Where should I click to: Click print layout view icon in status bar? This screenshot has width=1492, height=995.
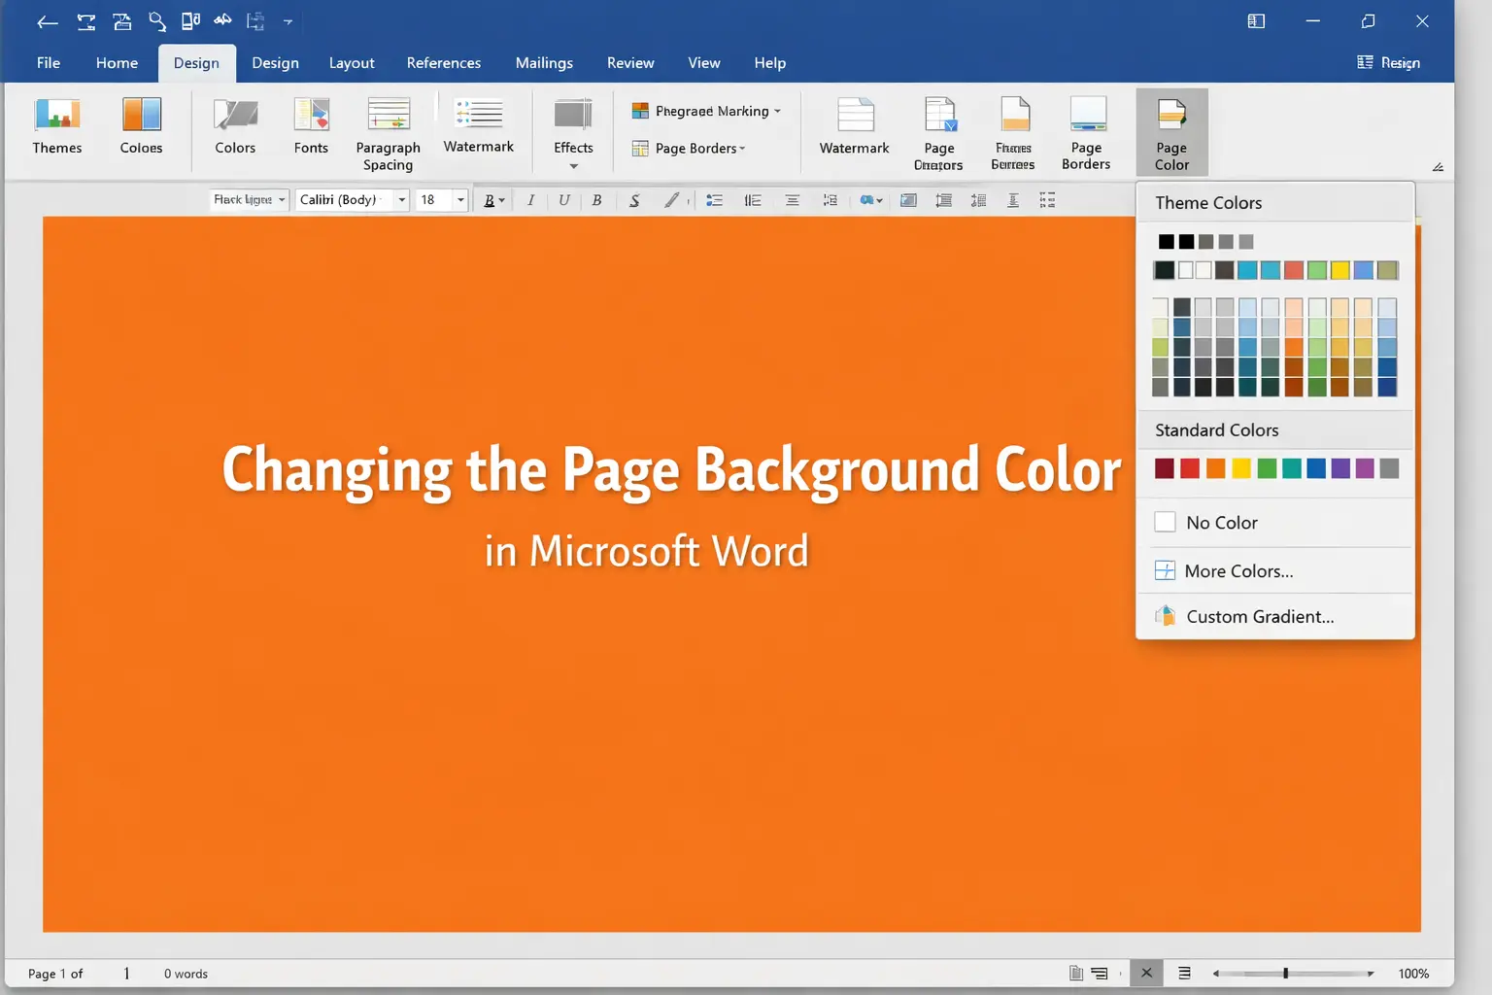(x=1075, y=973)
